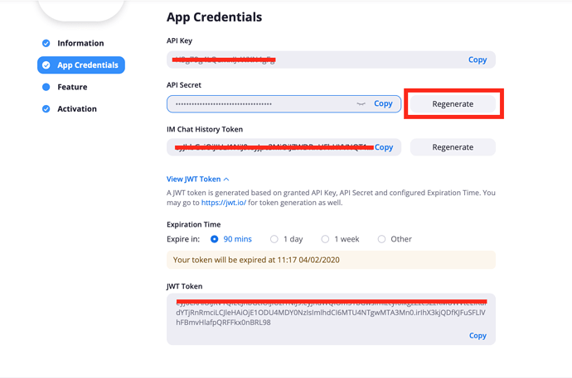Choose the 1 day expiration radio button

coord(274,239)
